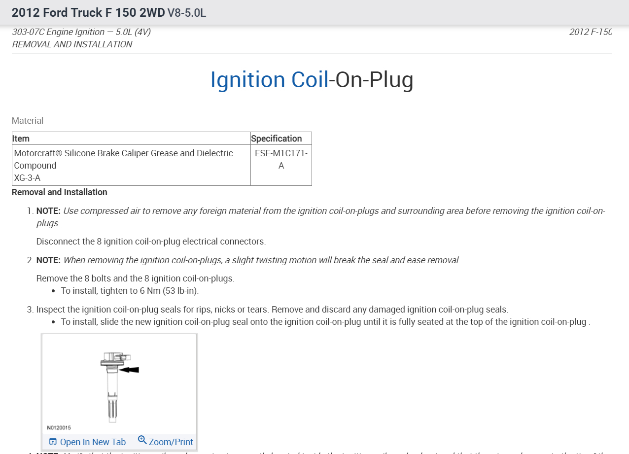Click the 'Inspect the ignition coil-on-plug seals' step
Image resolution: width=629 pixels, height=454 pixels.
[x=272, y=310]
